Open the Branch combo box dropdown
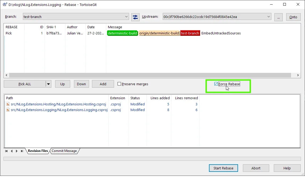The height and width of the screenshot is (178, 305). point(126,17)
